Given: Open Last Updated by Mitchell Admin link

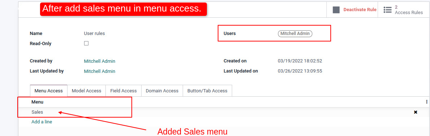Looking at the screenshot, I should (100, 71).
